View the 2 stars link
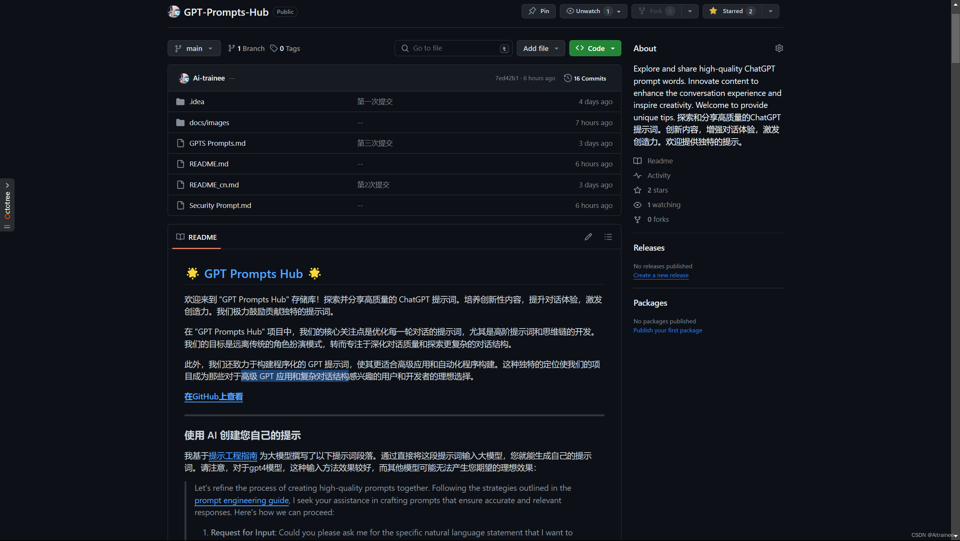The height and width of the screenshot is (541, 960). tap(658, 190)
